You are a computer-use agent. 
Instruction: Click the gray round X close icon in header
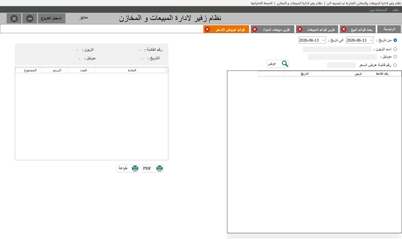tap(14, 19)
